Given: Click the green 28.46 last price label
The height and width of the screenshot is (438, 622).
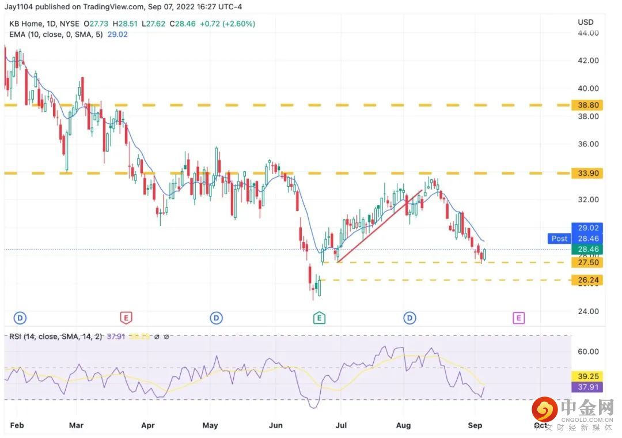Looking at the screenshot, I should pos(587,249).
